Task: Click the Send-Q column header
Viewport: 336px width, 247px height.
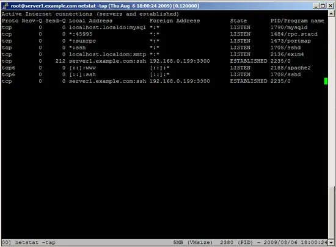Action: coord(56,21)
